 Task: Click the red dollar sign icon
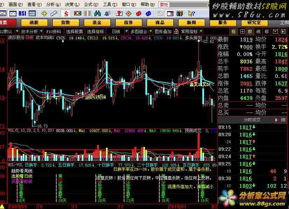pos(66,13)
